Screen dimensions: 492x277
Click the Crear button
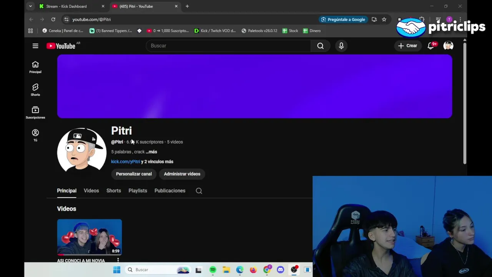click(408, 46)
